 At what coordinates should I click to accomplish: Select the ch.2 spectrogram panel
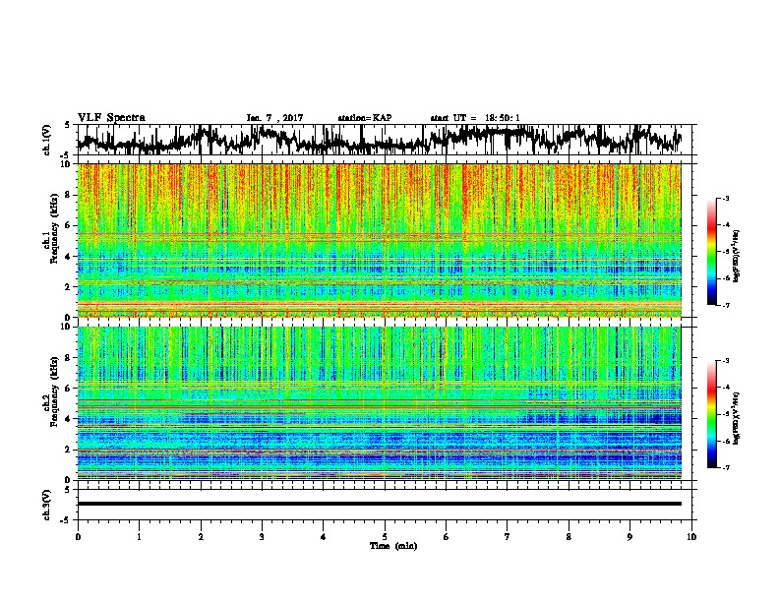[x=380, y=403]
